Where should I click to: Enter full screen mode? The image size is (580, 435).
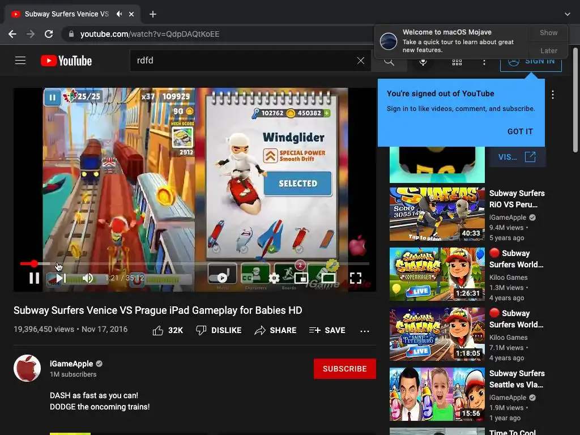(356, 278)
